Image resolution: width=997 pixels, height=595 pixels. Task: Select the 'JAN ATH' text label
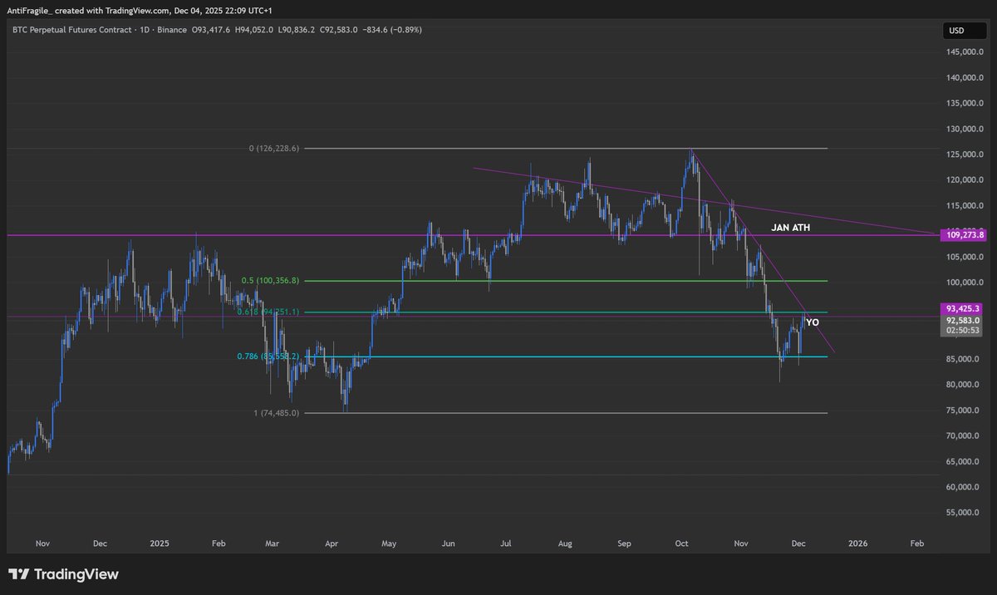(791, 226)
